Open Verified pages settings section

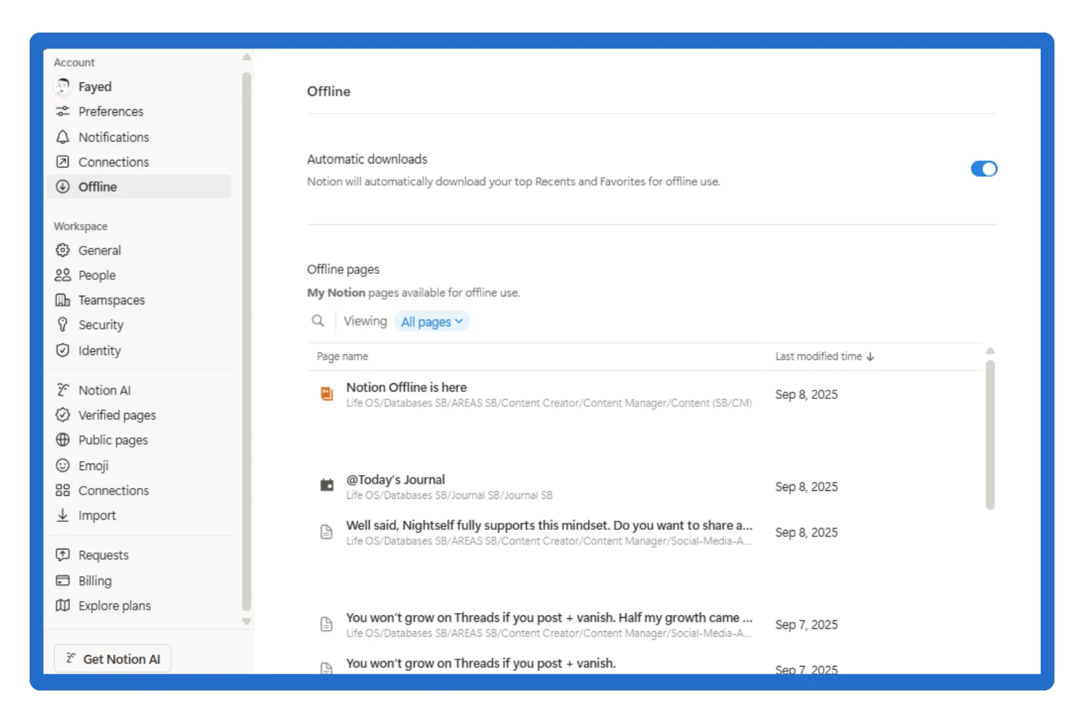click(x=139, y=415)
